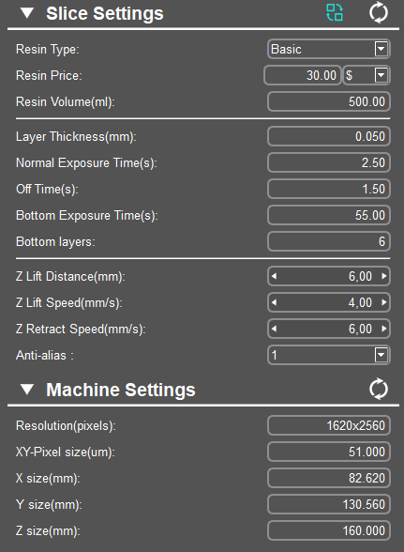Reset Slice Settings with the refresh icon
Screen dimensions: 404x552
tap(379, 13)
